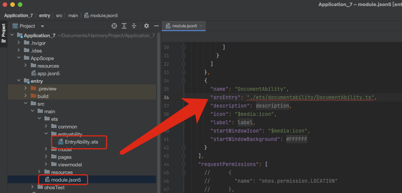The image size is (402, 193).
Task: Expand the ohosTest folder
Action: 32,187
